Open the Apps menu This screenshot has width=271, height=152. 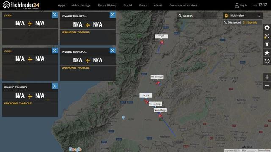coord(61,5)
